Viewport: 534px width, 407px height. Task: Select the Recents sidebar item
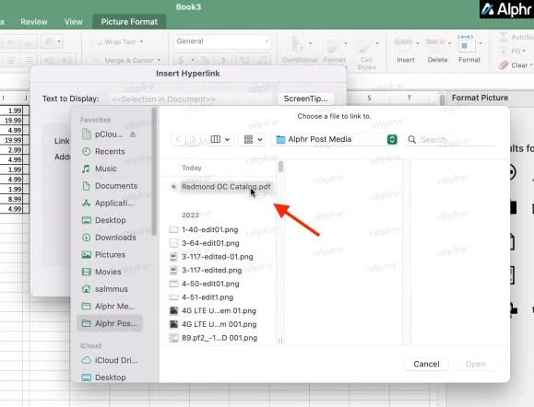(103, 151)
